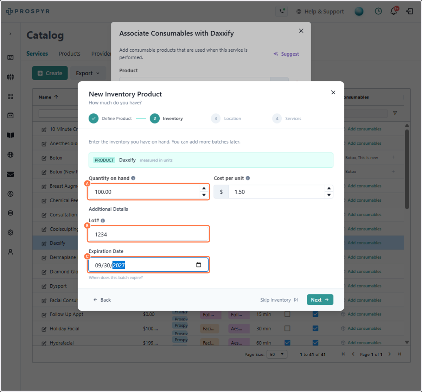
Task: Open the Page Size dropdown
Action: coord(277,354)
